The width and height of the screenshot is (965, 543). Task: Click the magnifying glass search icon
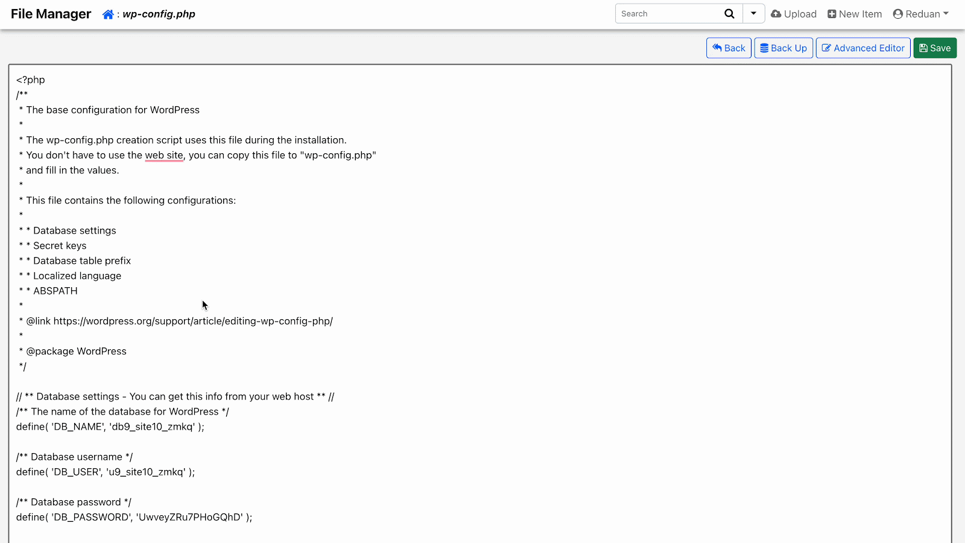point(729,13)
